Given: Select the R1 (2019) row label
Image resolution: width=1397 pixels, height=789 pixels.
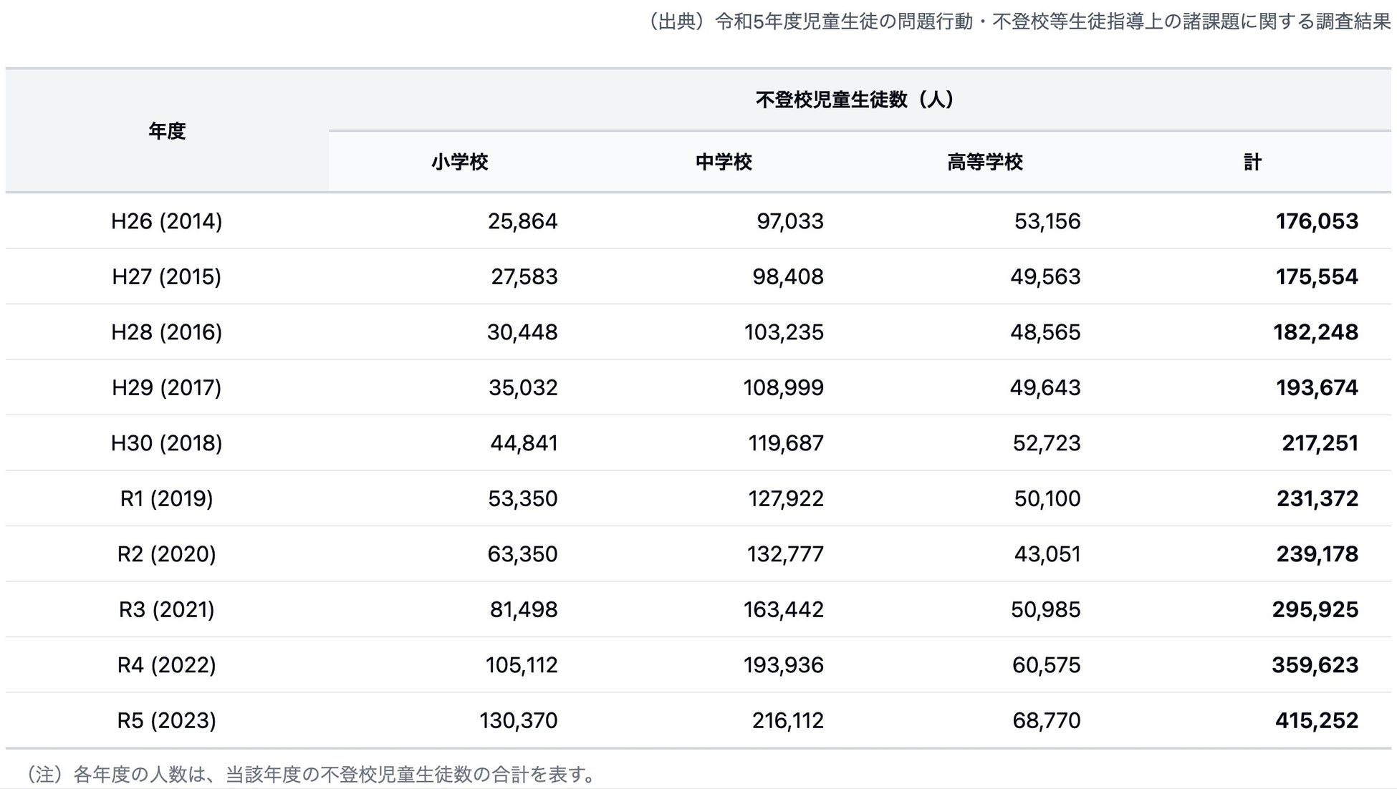Looking at the screenshot, I should pos(167,498).
